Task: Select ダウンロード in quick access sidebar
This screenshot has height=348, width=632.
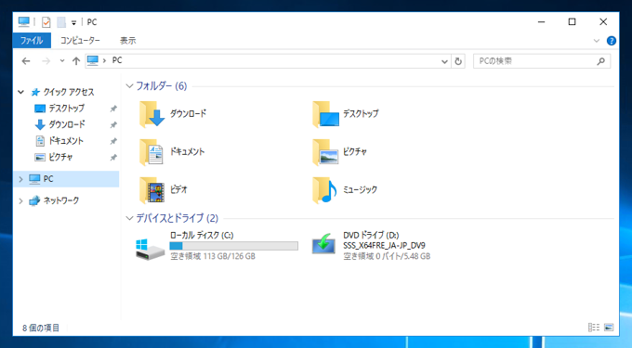Action: coord(66,124)
